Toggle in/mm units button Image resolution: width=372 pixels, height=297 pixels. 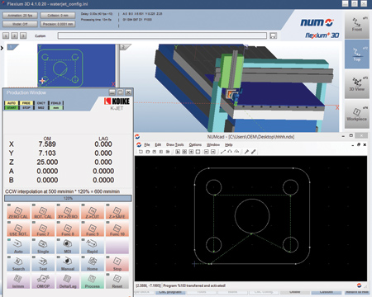pos(18,281)
